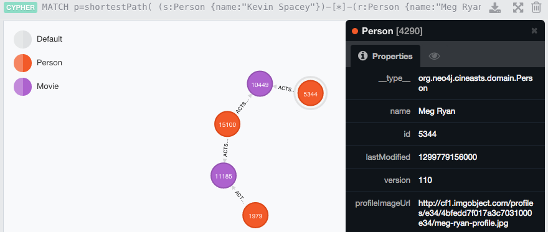Select the Person node 15100
The image size is (548, 232).
coord(227,124)
